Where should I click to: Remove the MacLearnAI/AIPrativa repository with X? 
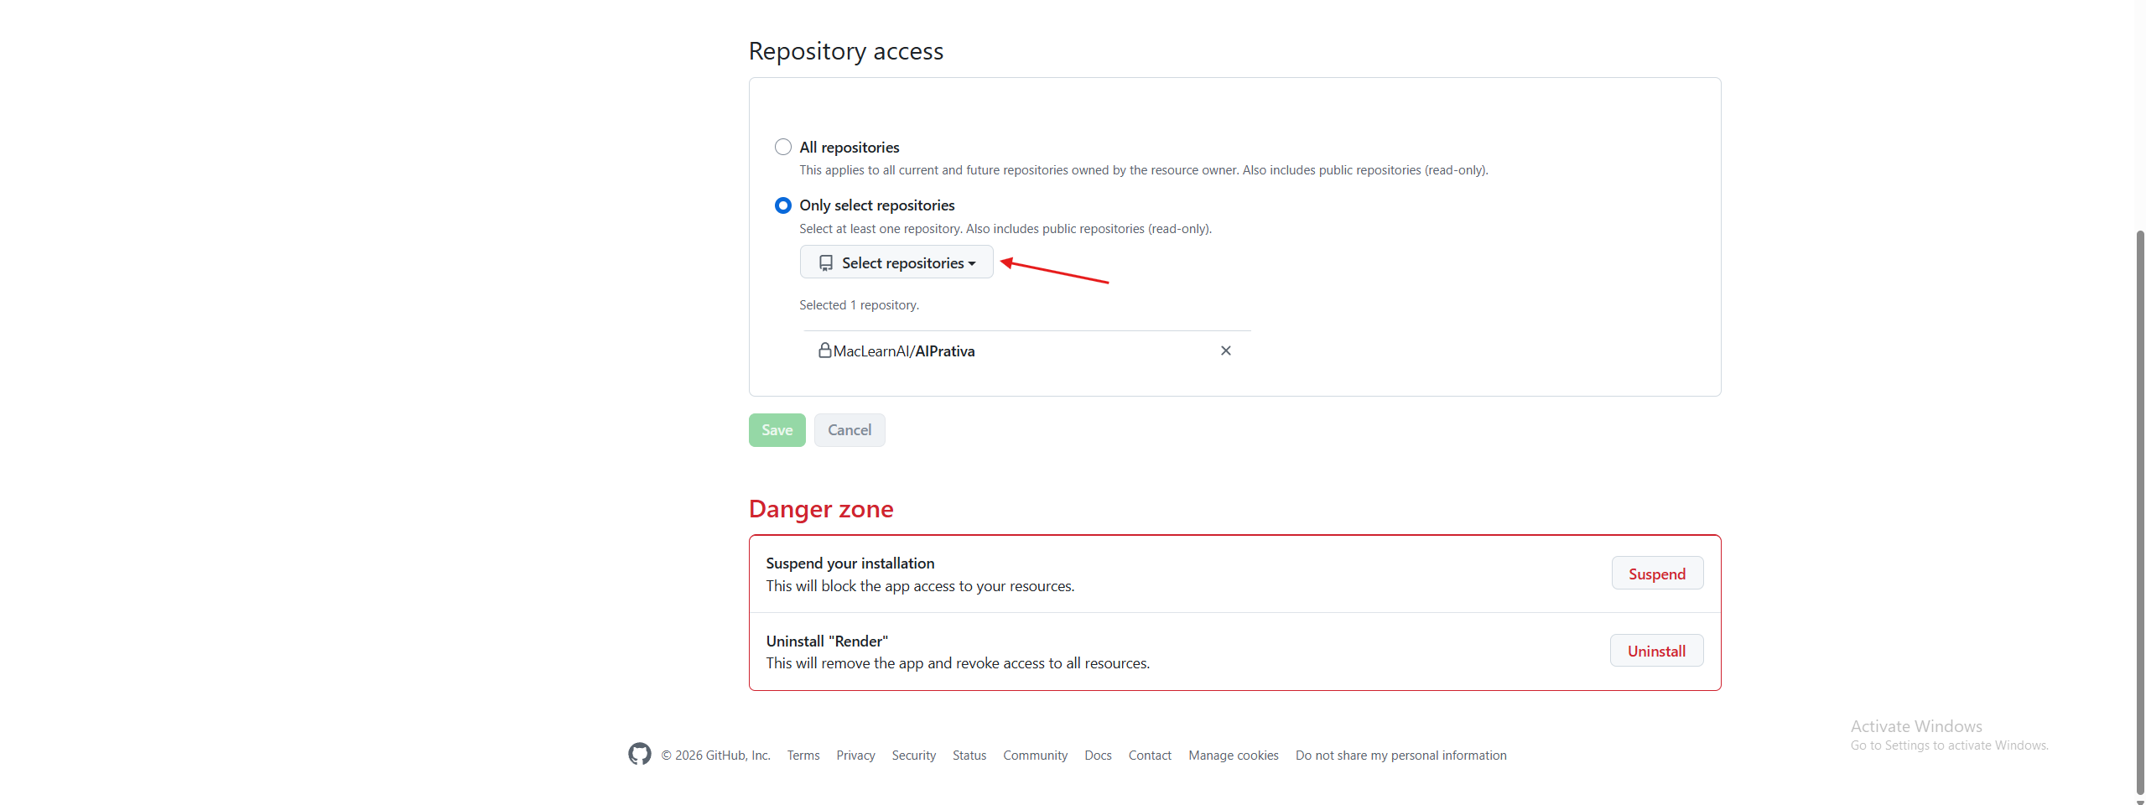[x=1225, y=351]
